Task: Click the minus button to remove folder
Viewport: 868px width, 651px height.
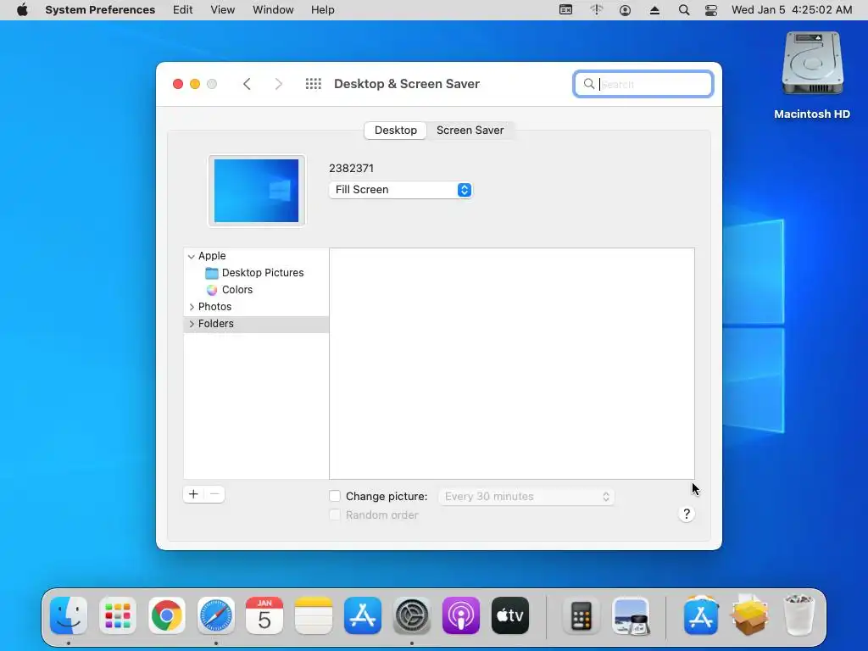Action: pyautogui.click(x=214, y=494)
